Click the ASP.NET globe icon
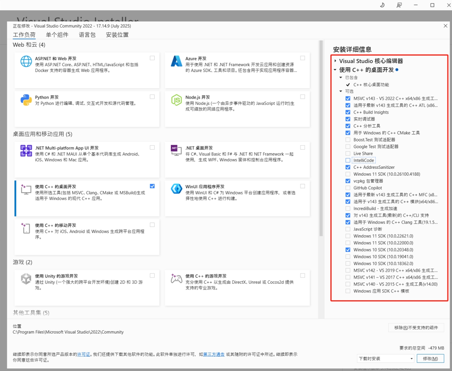452x371 pixels. [26, 61]
